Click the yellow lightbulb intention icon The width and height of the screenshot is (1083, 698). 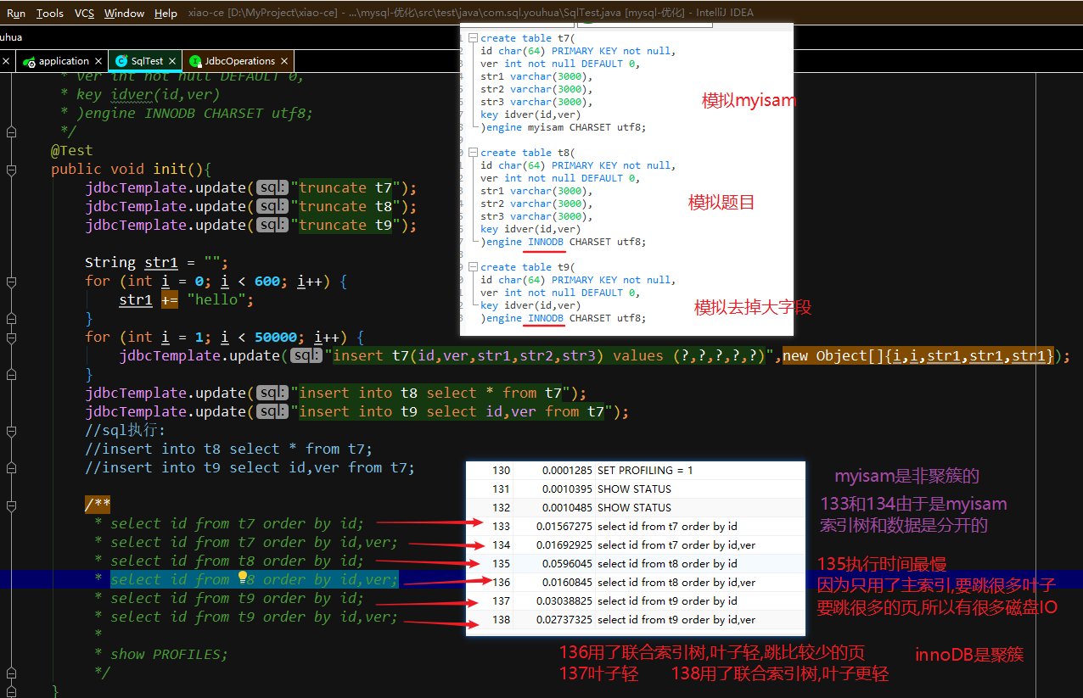(x=242, y=578)
